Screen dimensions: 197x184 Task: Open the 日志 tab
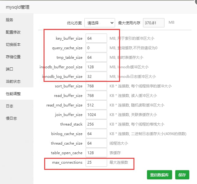click(10, 106)
